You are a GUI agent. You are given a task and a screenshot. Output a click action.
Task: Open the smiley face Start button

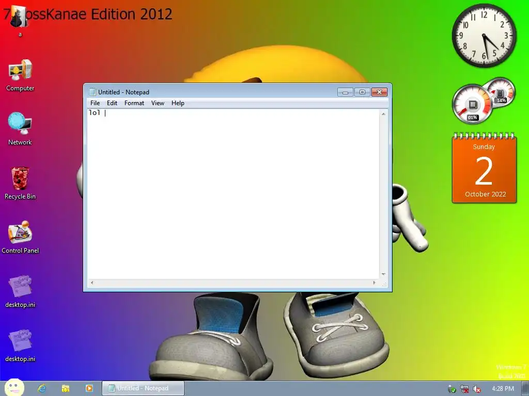coord(14,387)
